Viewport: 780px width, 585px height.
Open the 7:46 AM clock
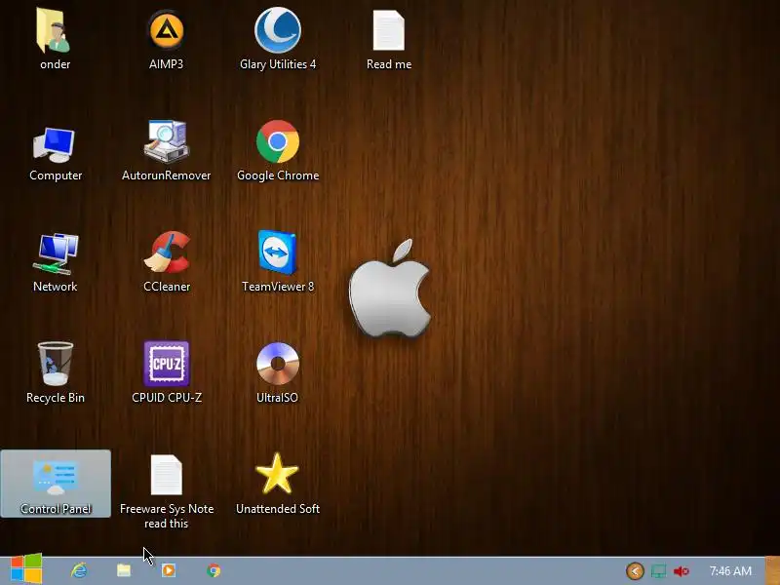point(730,571)
